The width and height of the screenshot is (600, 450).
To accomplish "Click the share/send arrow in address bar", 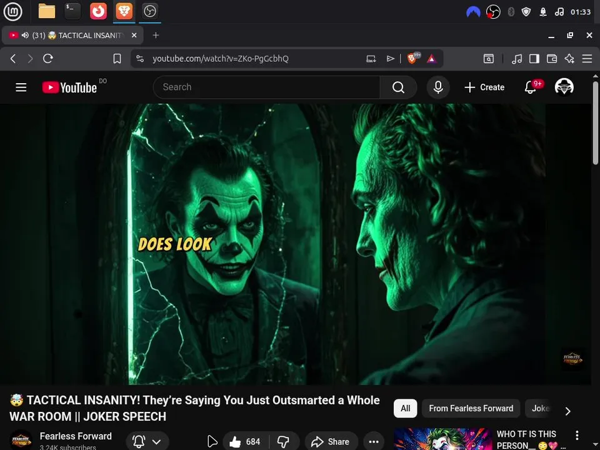I will 390,59.
